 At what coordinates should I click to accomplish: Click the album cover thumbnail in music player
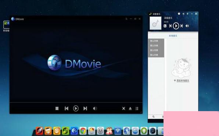(x=155, y=23)
